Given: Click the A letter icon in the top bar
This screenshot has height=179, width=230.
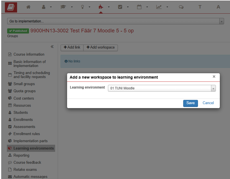Looking at the screenshot, I should pos(218,7).
